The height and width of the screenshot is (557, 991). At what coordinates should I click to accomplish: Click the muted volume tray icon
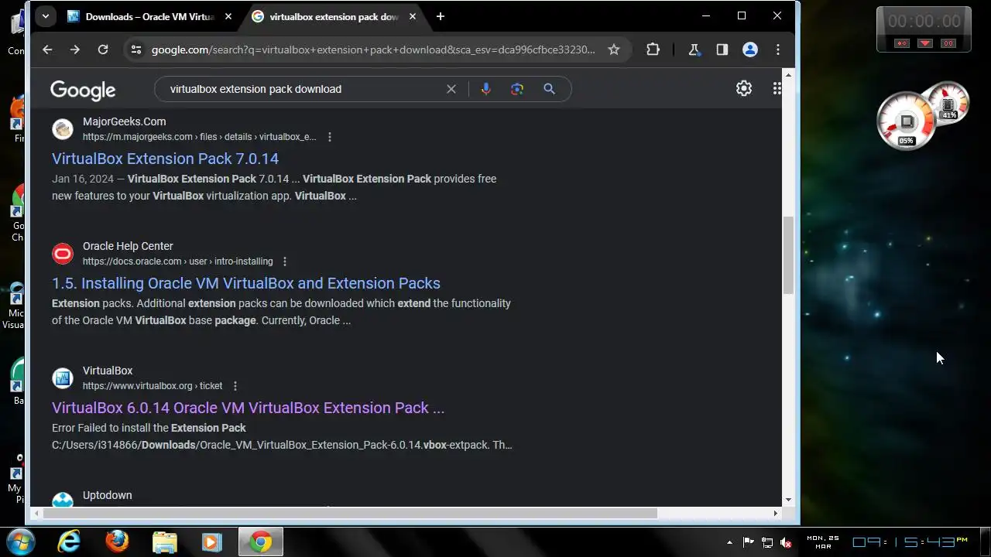coord(787,542)
